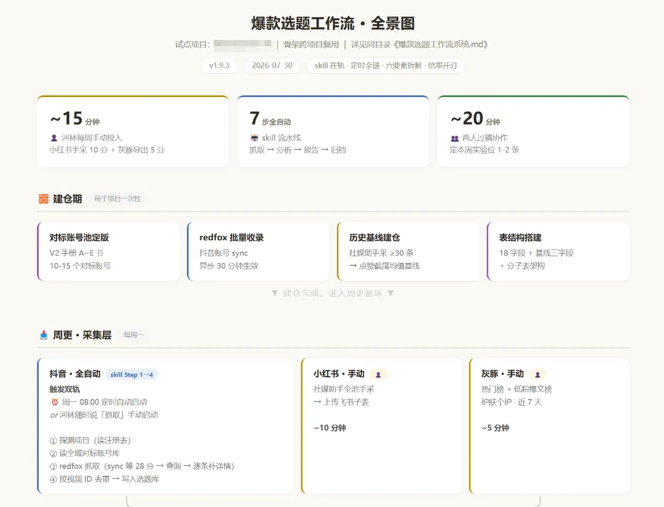Click the 上传飞书子表 line

pos(341,402)
